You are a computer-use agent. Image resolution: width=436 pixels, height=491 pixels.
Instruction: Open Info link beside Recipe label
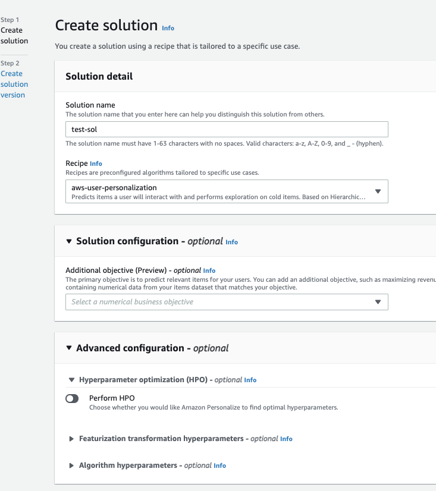coord(96,163)
